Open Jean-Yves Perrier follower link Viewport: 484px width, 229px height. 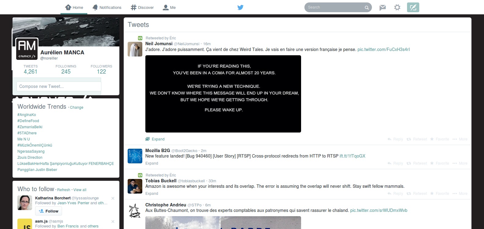click(x=73, y=203)
